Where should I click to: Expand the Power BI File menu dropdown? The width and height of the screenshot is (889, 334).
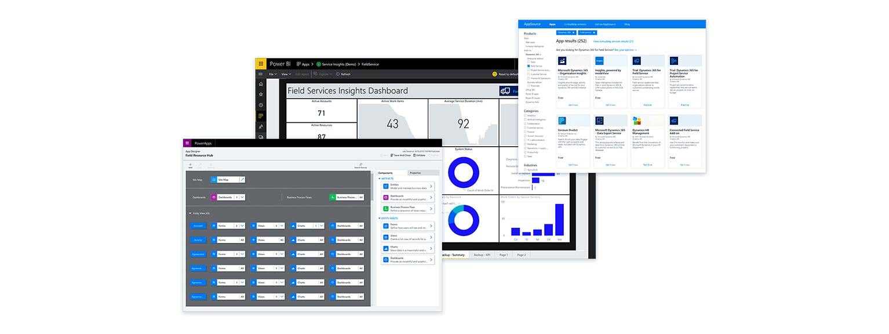pyautogui.click(x=272, y=74)
